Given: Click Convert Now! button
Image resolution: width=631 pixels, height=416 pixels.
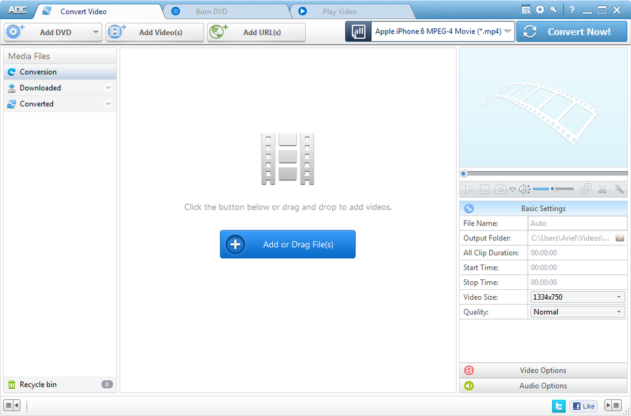Looking at the screenshot, I should pyautogui.click(x=572, y=32).
